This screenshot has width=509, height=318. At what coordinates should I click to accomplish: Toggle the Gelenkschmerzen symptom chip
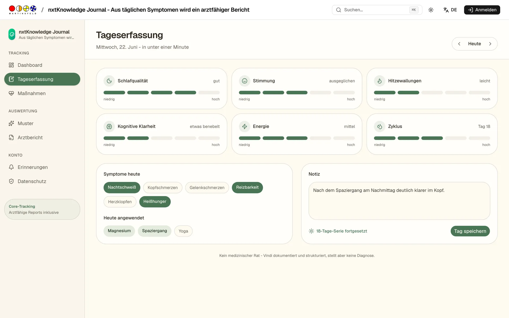[x=207, y=187]
